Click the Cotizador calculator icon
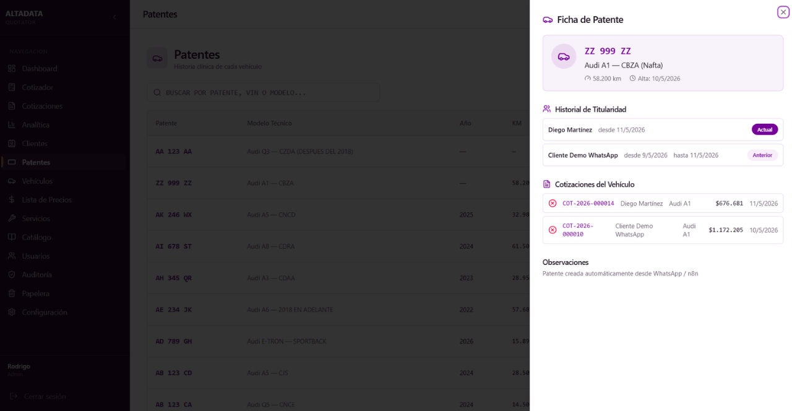This screenshot has height=411, width=792. [12, 87]
